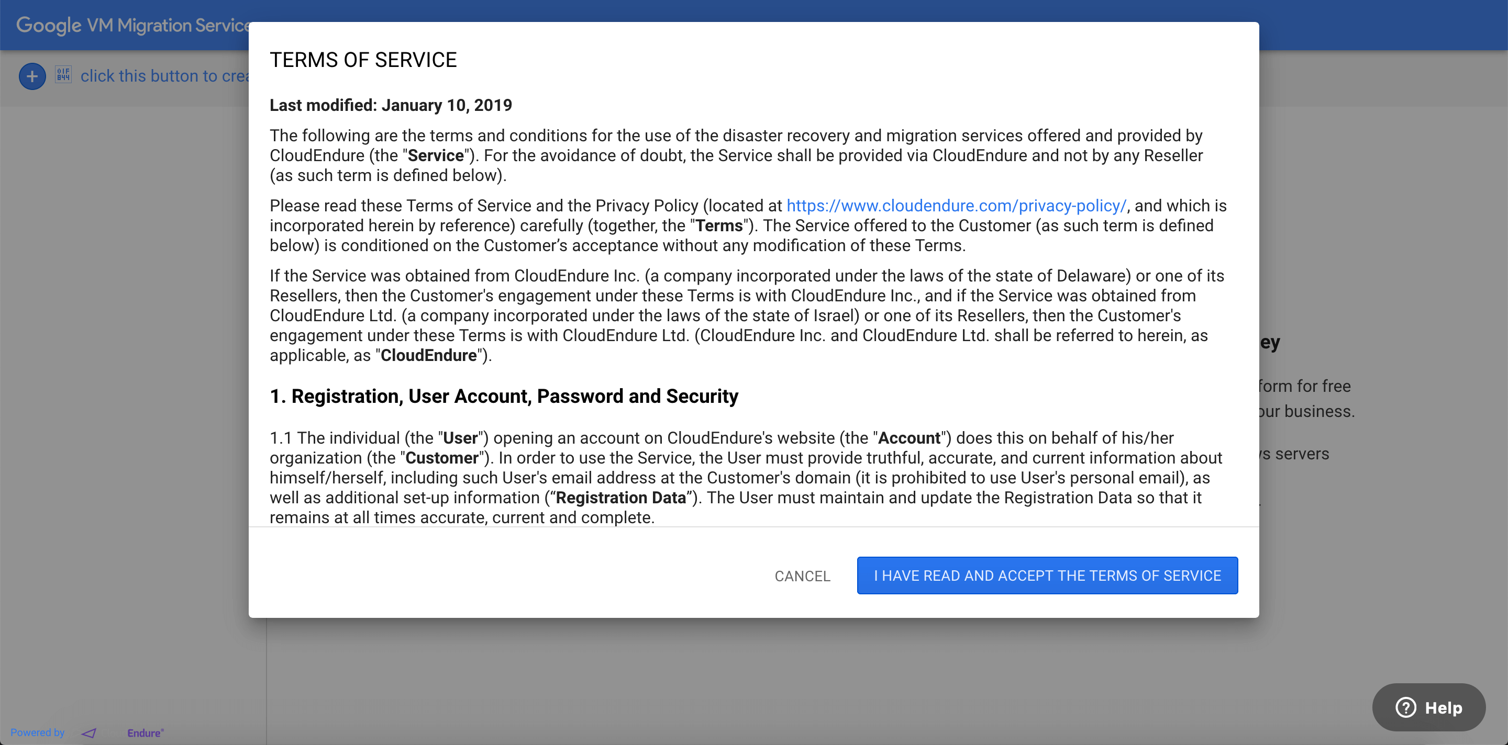Screen dimensions: 1508x745
Task: Click the bold word "Registration Data"
Action: point(620,498)
